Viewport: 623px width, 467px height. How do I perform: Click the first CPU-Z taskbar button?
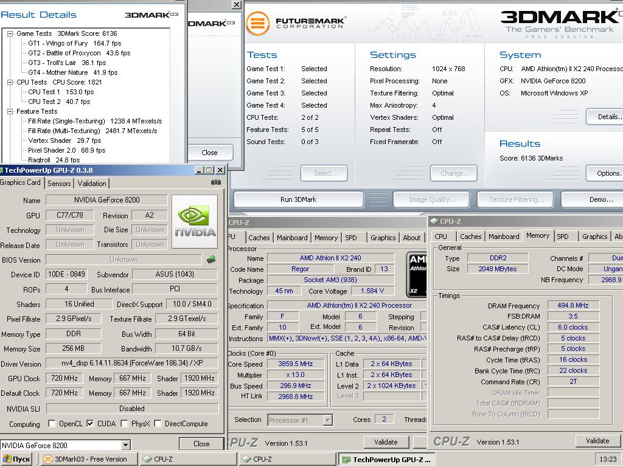(188, 460)
